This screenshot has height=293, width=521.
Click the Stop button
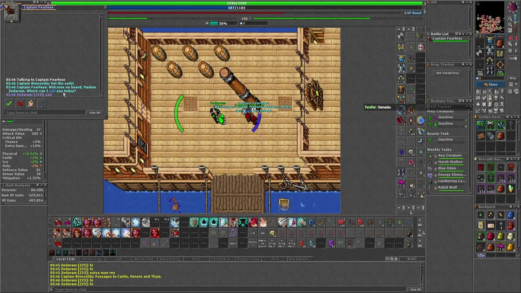[513, 78]
